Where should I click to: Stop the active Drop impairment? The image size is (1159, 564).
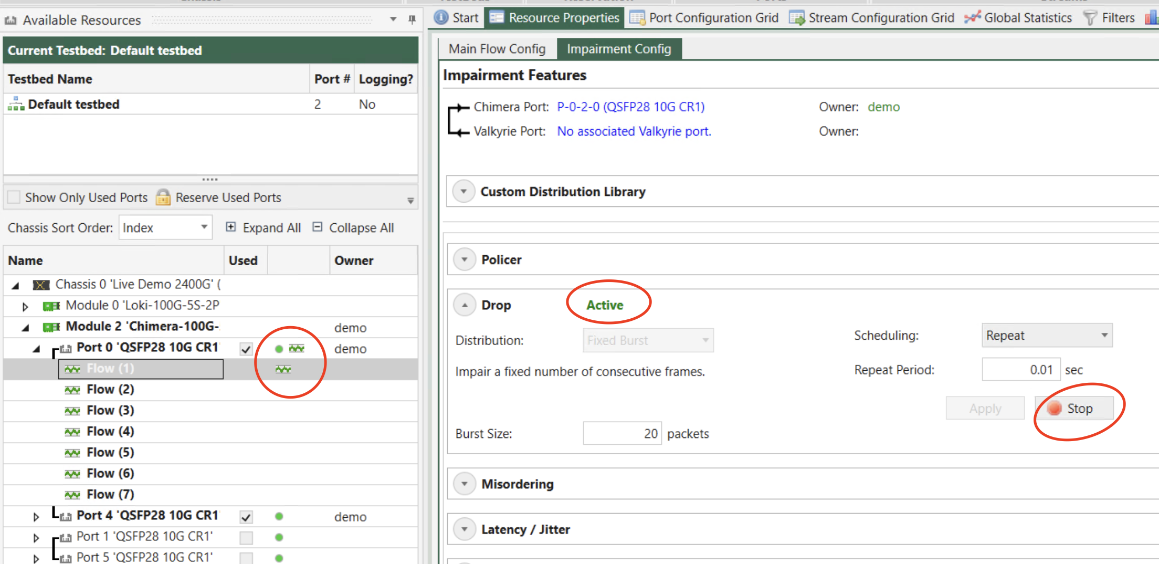[x=1074, y=409]
